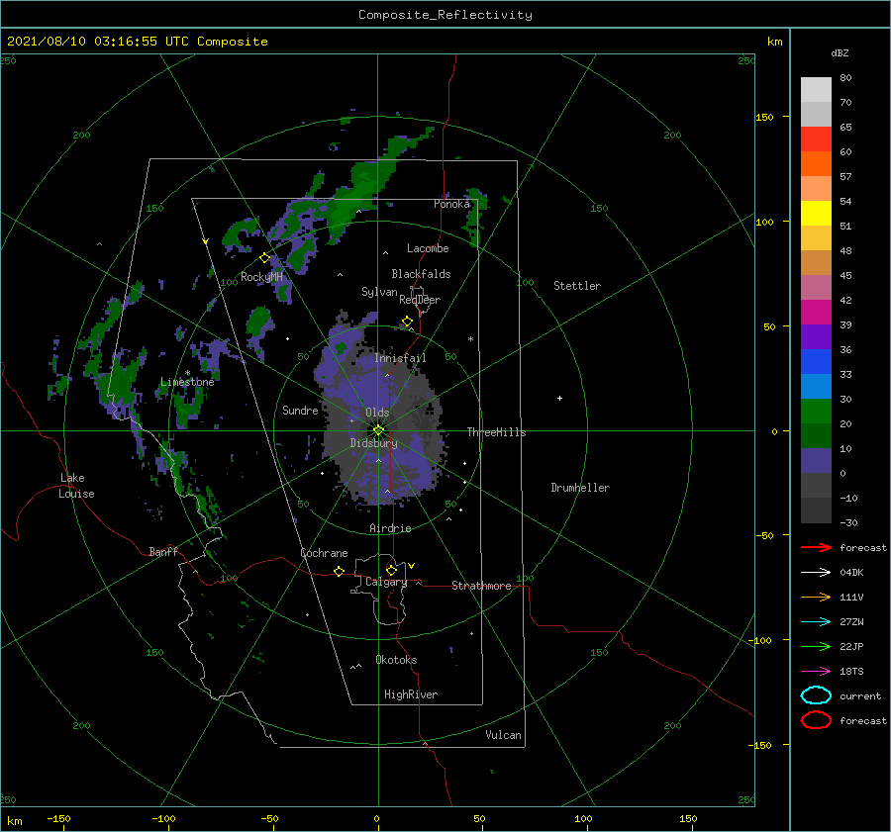Click the Limestone label
891x832 pixels.
point(187,382)
